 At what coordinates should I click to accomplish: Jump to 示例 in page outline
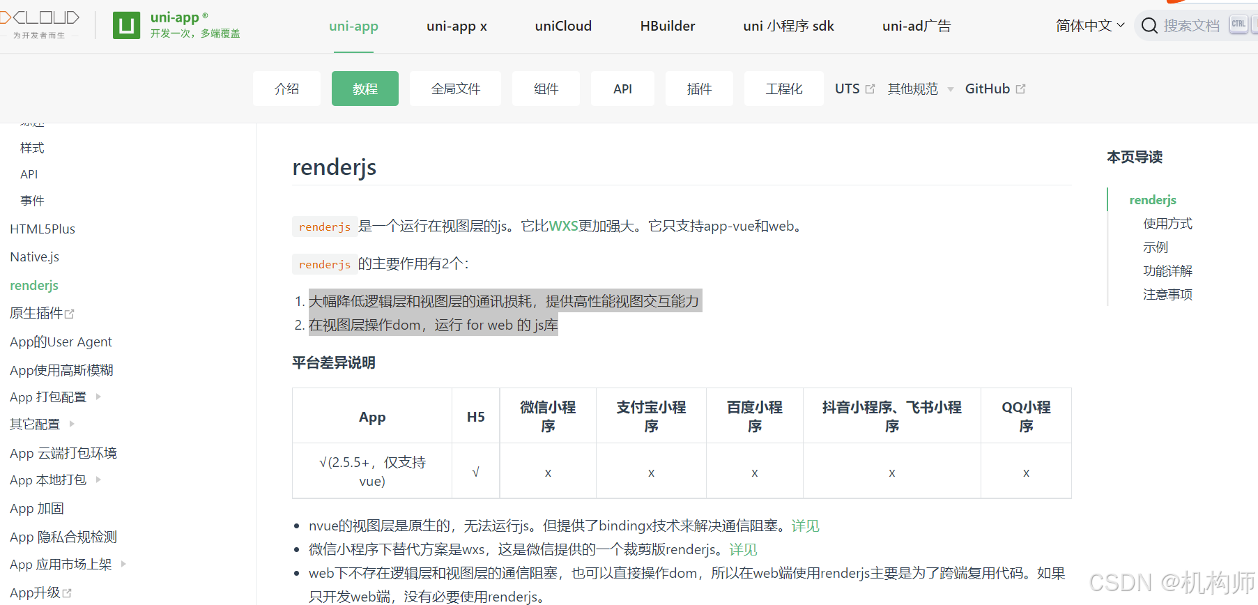click(x=1156, y=247)
